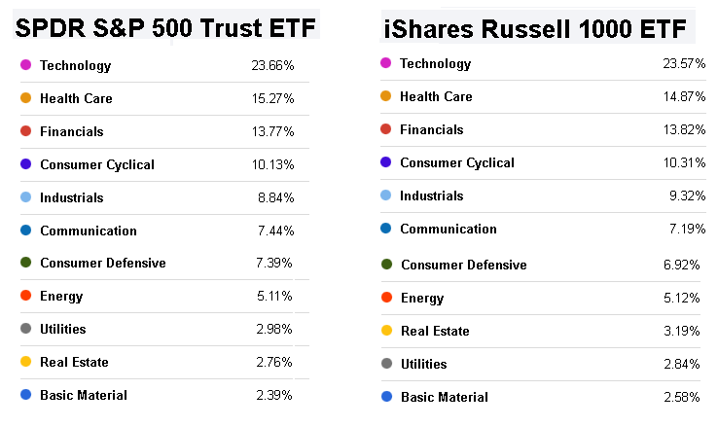Click the magenta Technology dot under SPDR
Screen dimensions: 718x426
[25, 66]
